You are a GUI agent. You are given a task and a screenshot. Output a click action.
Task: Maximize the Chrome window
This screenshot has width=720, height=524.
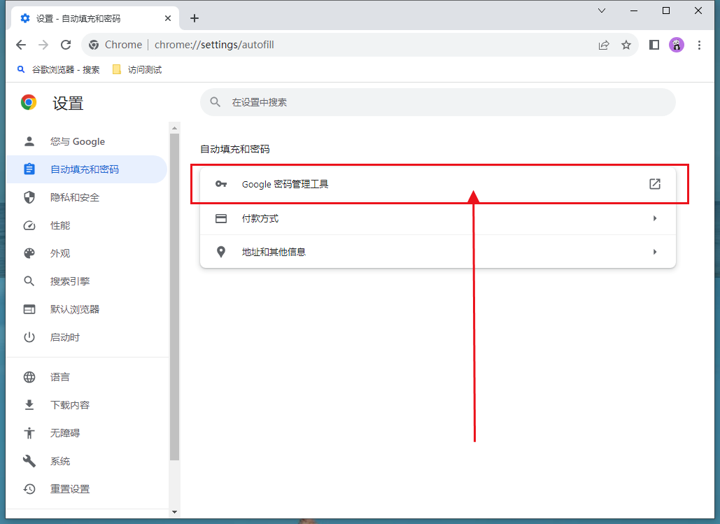(666, 10)
